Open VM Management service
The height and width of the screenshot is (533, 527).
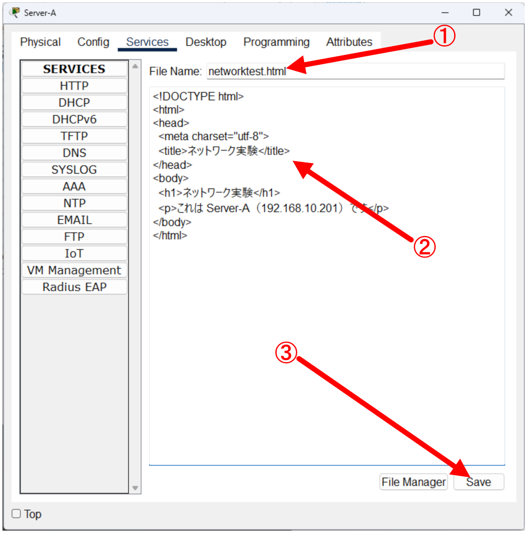(x=74, y=270)
